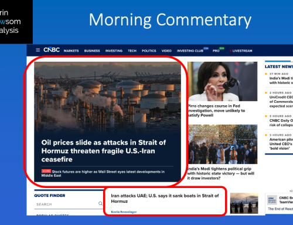Click the CNBC logo
This screenshot has width=293, height=225.
52,50
